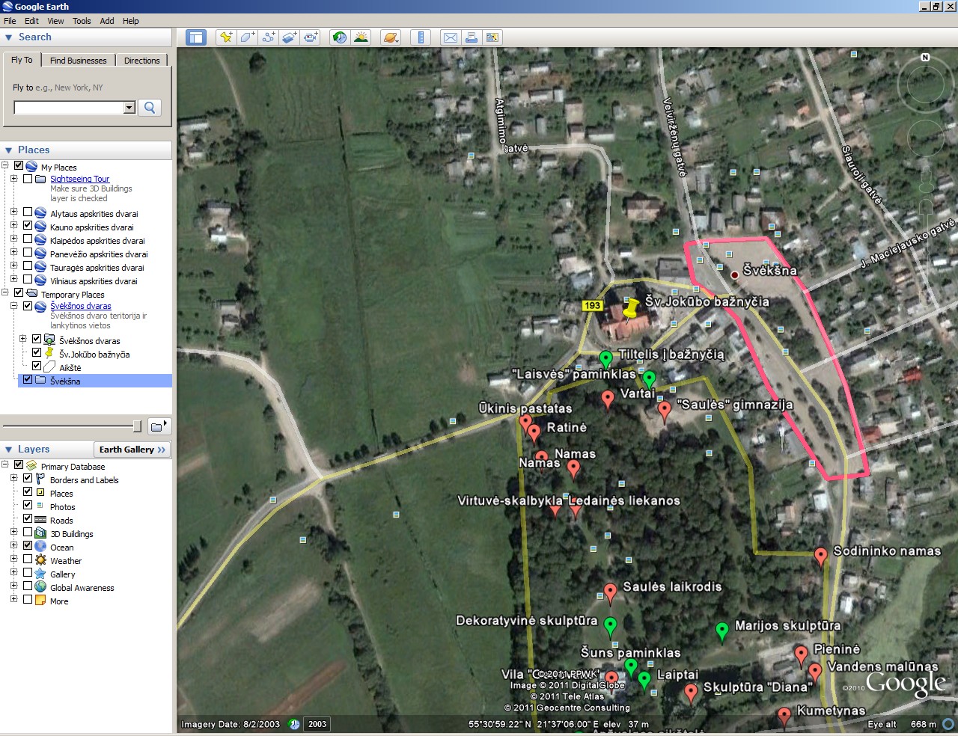Collapse the Places panel triangle
This screenshot has width=958, height=736.
click(x=9, y=150)
